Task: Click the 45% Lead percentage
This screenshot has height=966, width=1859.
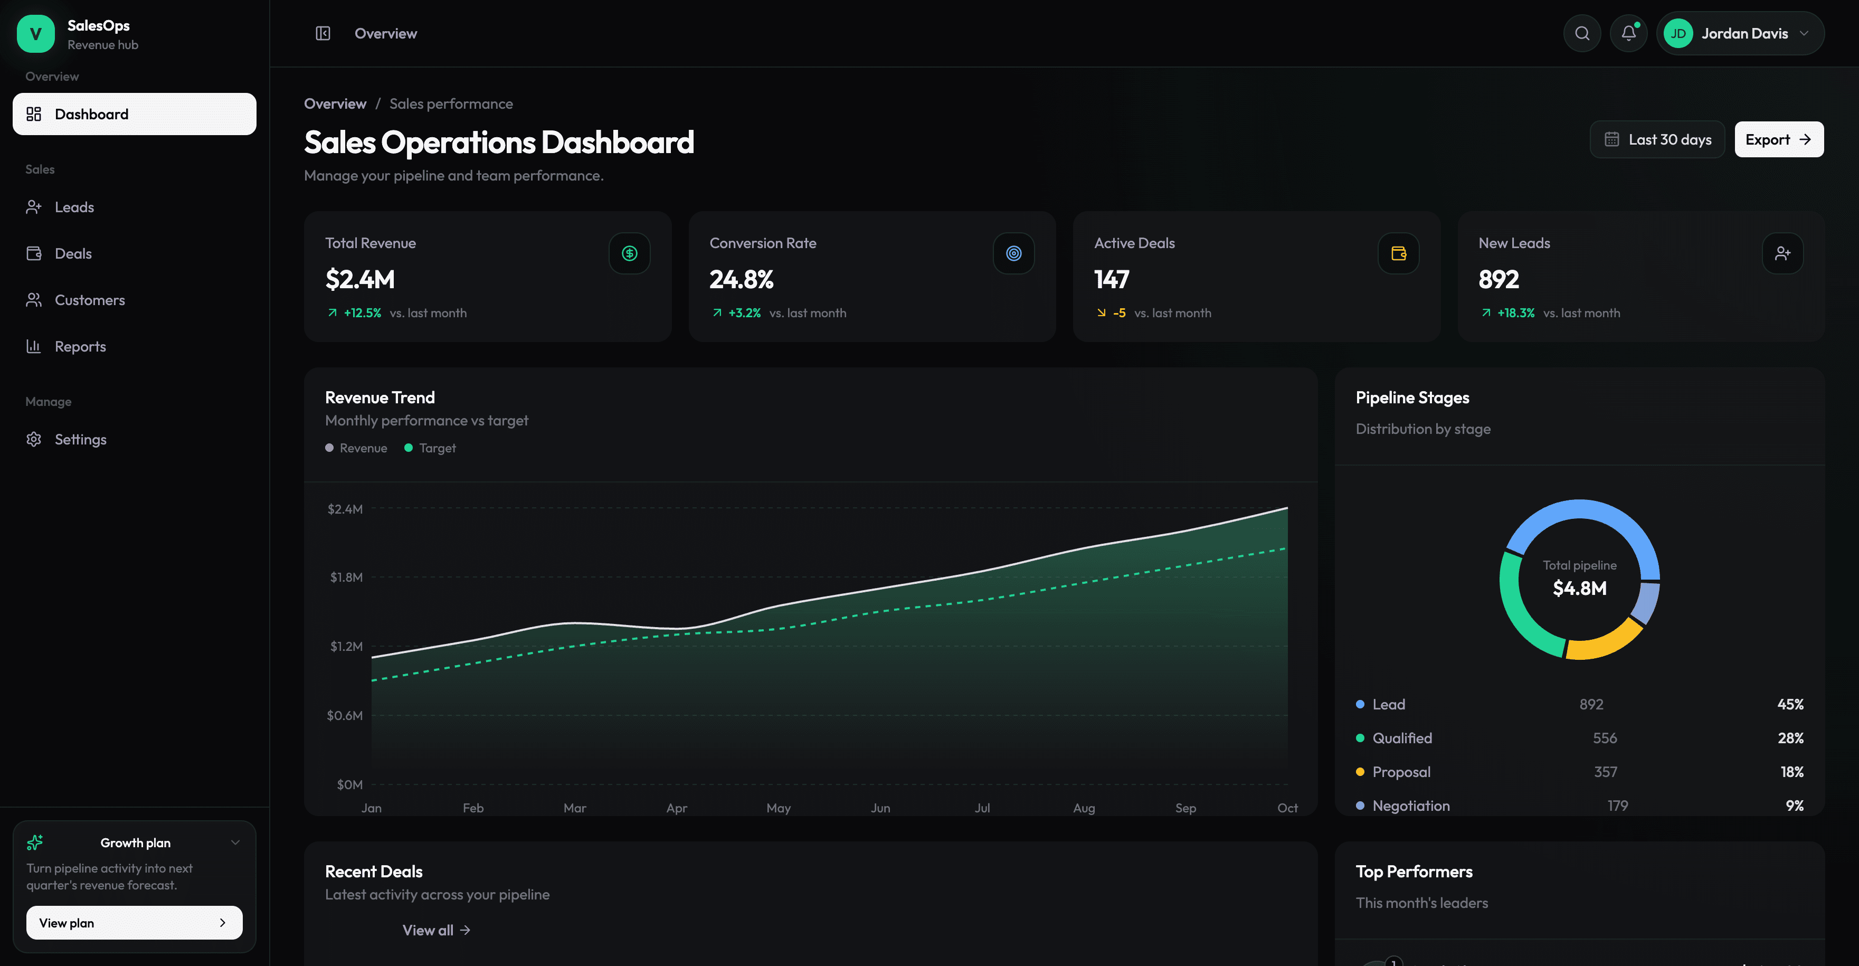Action: [1790, 704]
